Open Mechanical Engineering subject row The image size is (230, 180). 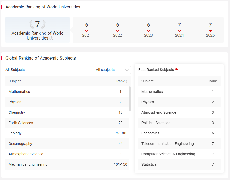tap(67, 164)
